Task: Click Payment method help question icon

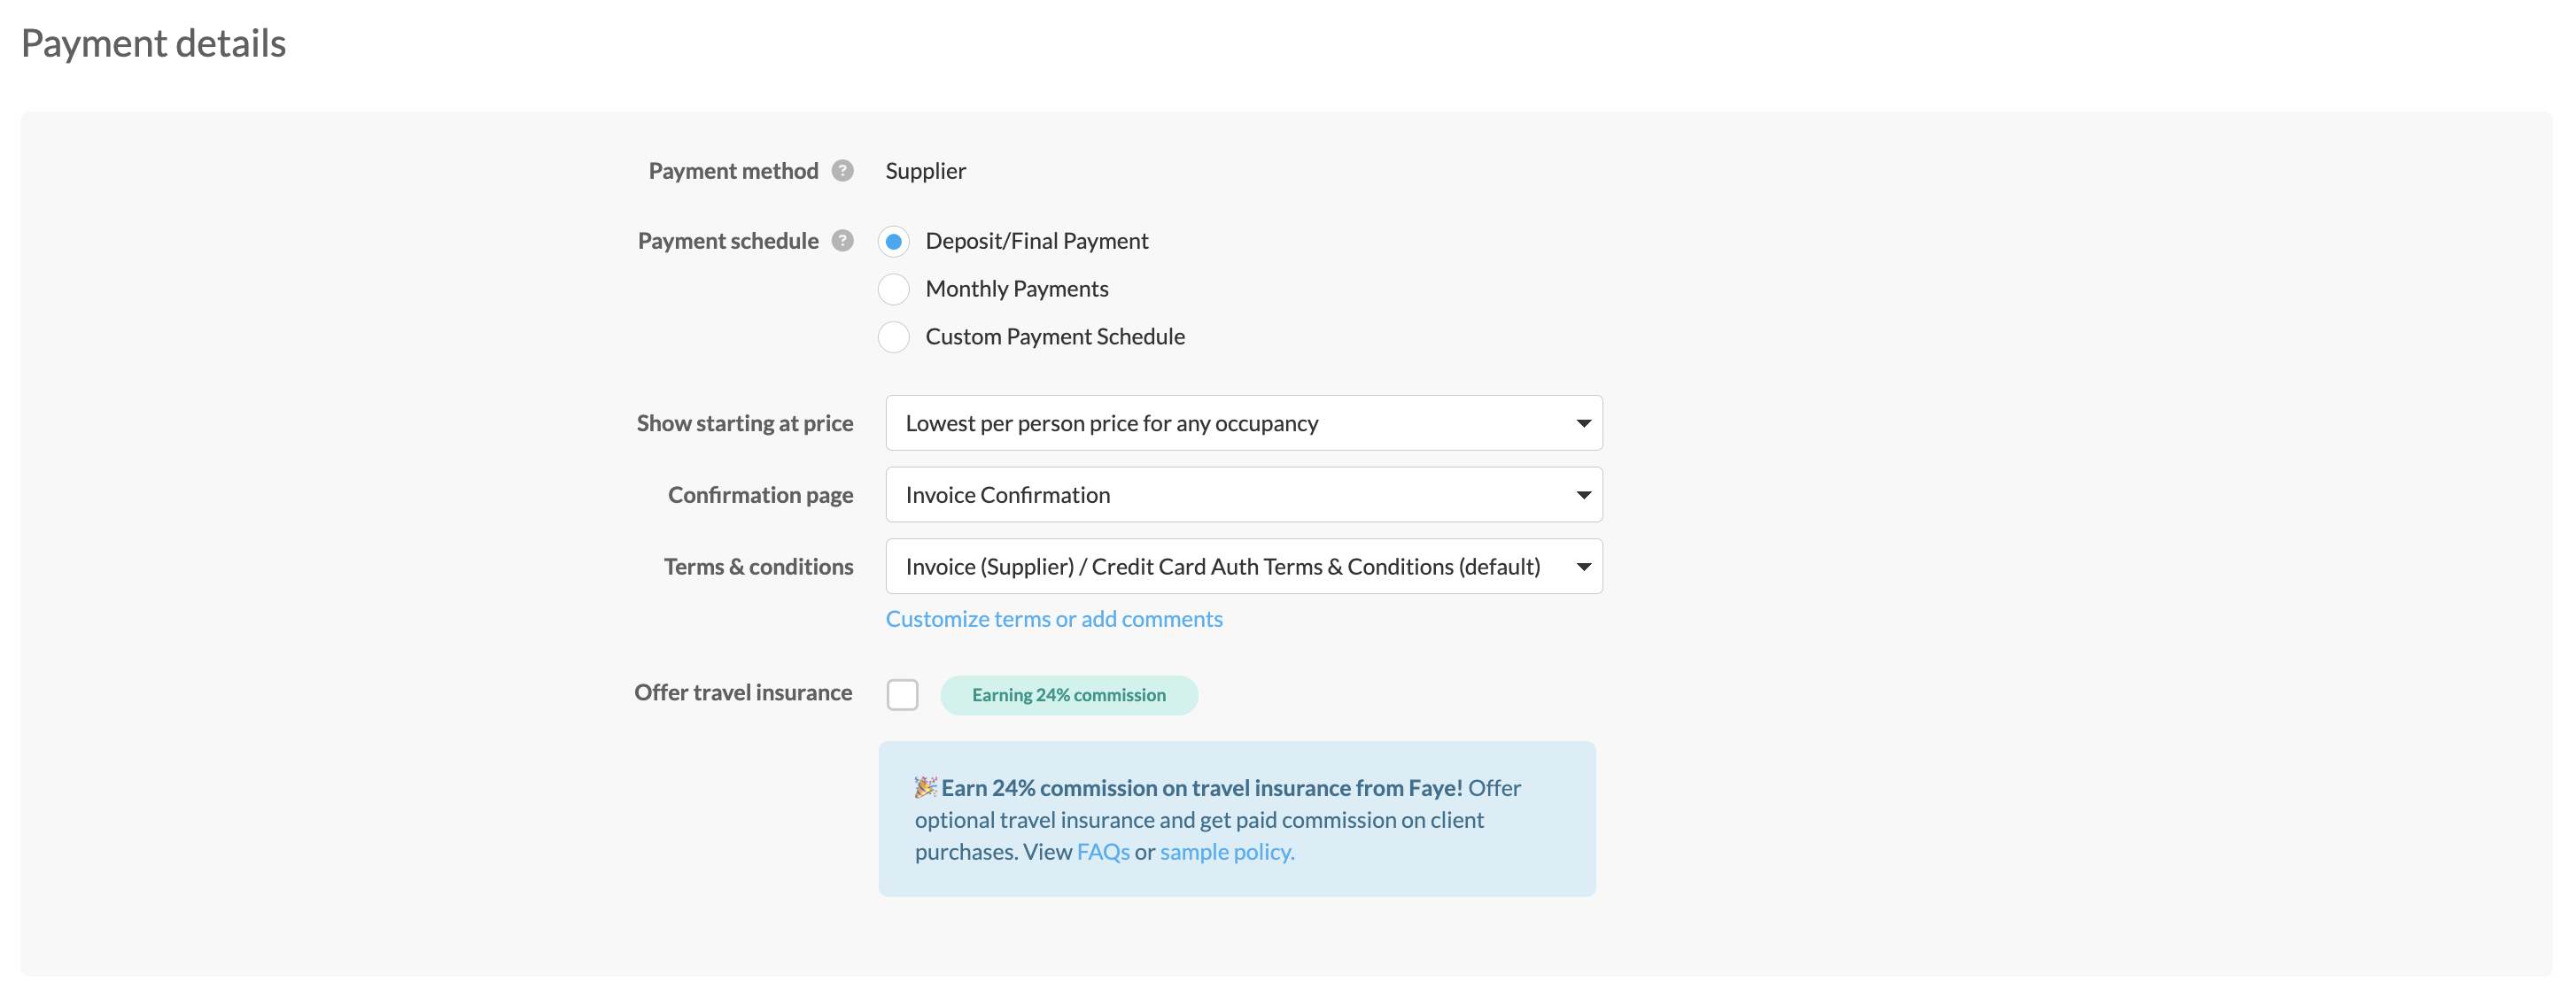Action: (x=843, y=171)
